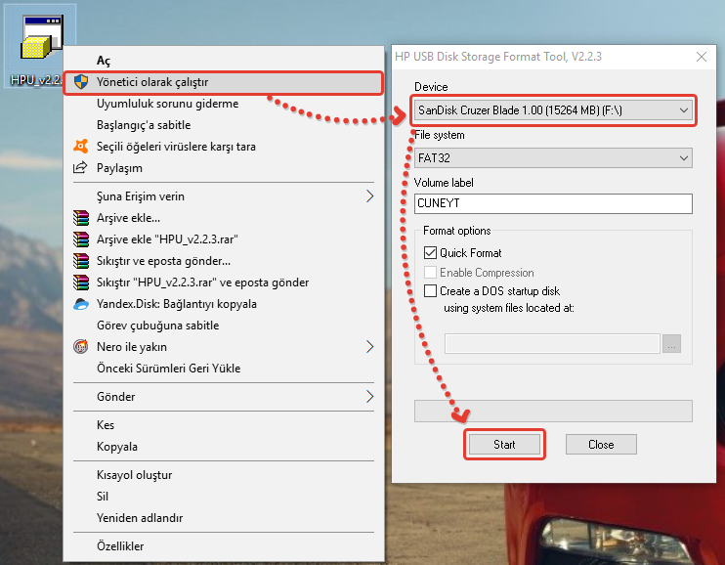Open the File system FAT32 dropdown
Viewport: 725px width, 565px height.
pyautogui.click(x=553, y=156)
